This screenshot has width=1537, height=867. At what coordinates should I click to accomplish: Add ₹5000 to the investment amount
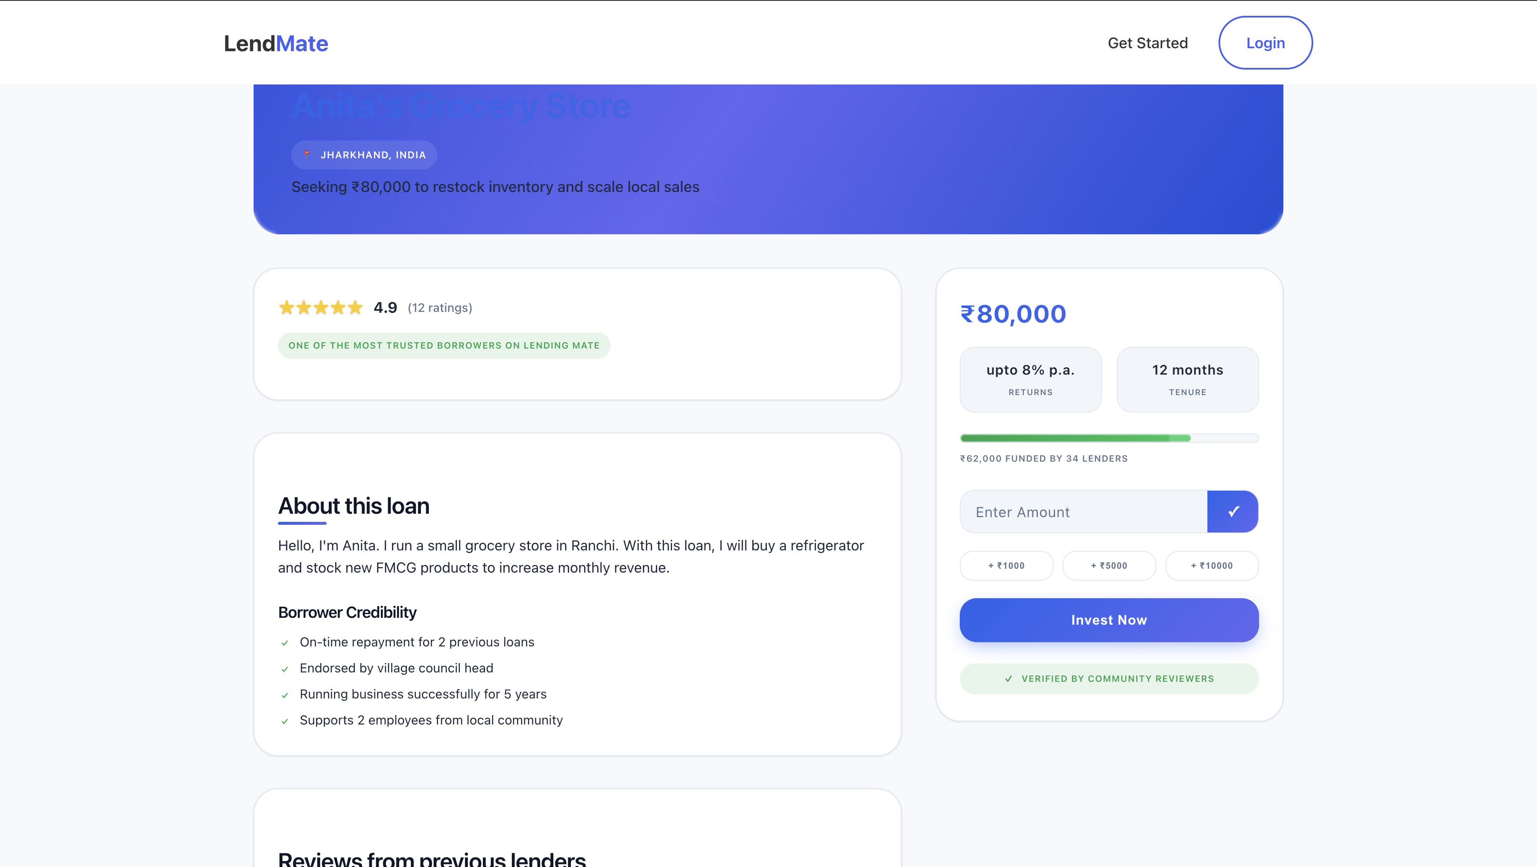click(1109, 565)
